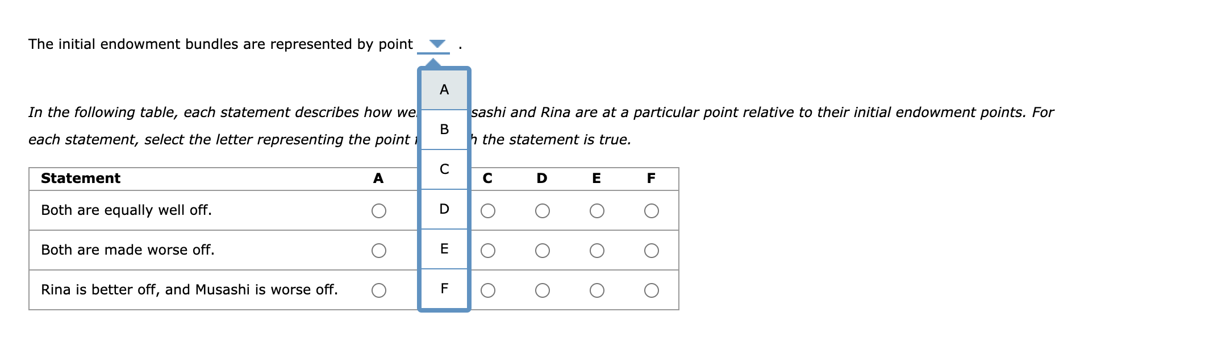Choose E for 'Both are made worse off'

597,251
